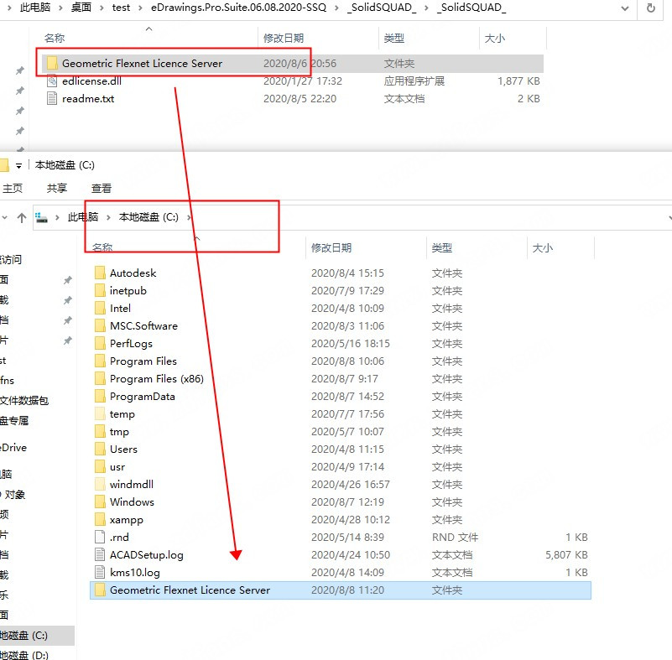Select the tmp folder

[342, 431]
